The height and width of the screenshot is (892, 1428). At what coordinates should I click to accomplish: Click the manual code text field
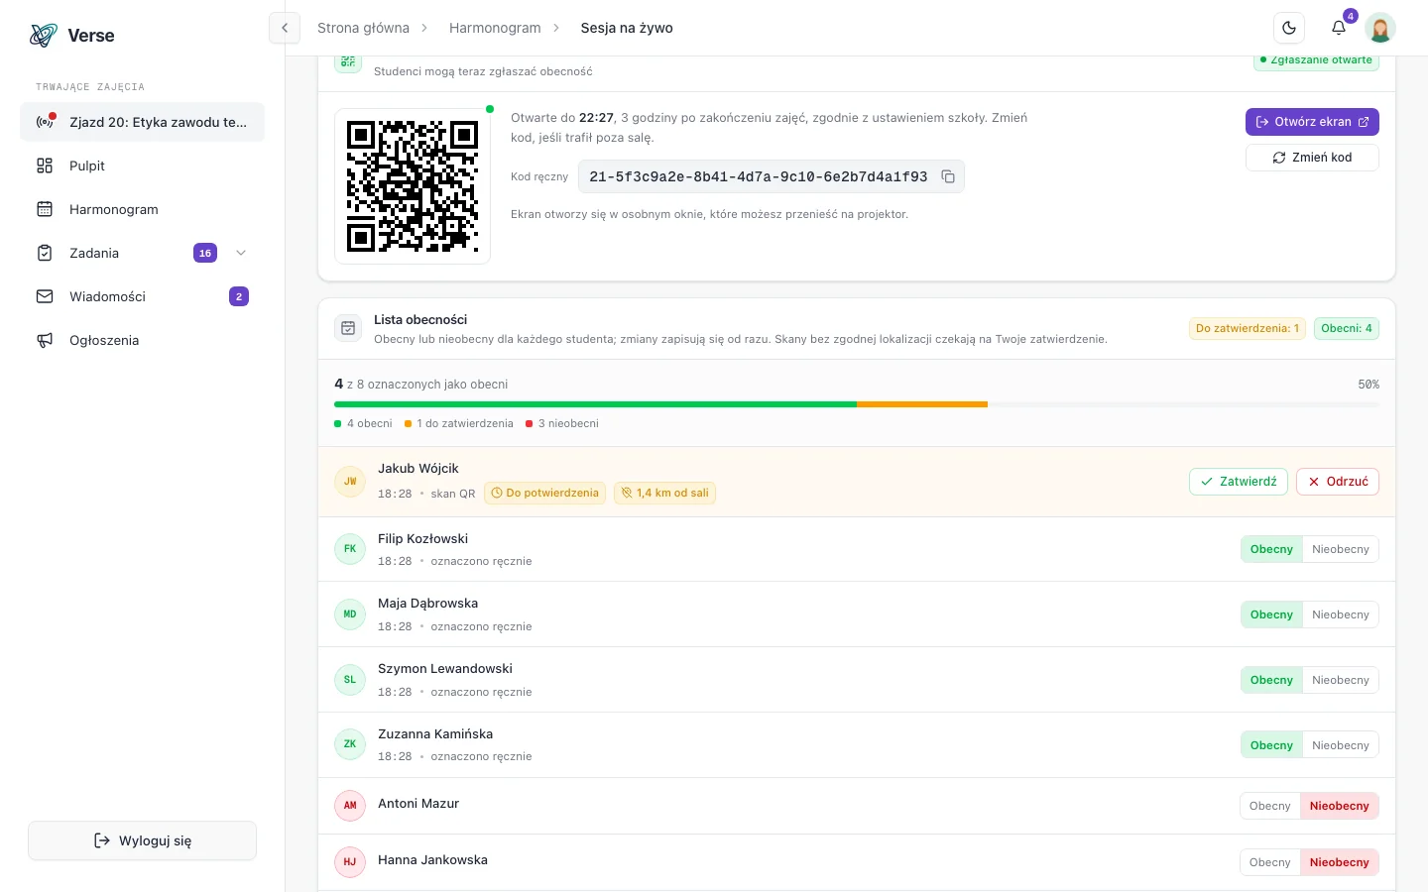click(x=771, y=176)
